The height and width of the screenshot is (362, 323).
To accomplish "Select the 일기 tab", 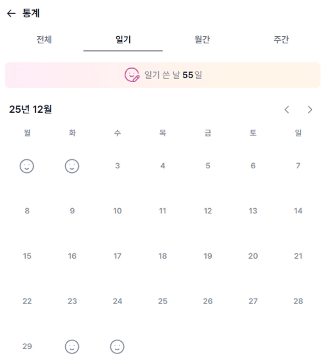I will click(123, 40).
